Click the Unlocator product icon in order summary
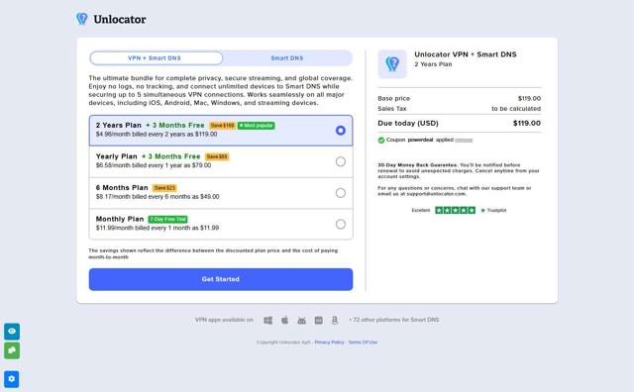This screenshot has width=634, height=392. click(x=392, y=64)
